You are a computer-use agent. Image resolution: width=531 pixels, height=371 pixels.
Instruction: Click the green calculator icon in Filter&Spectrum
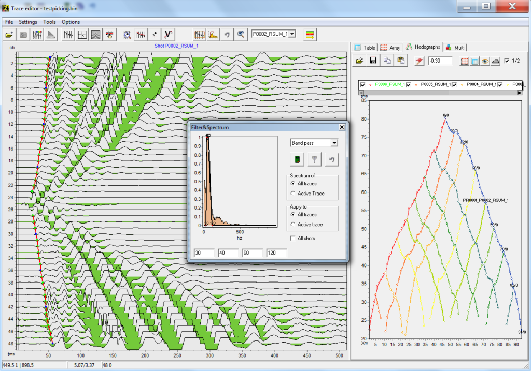[298, 159]
